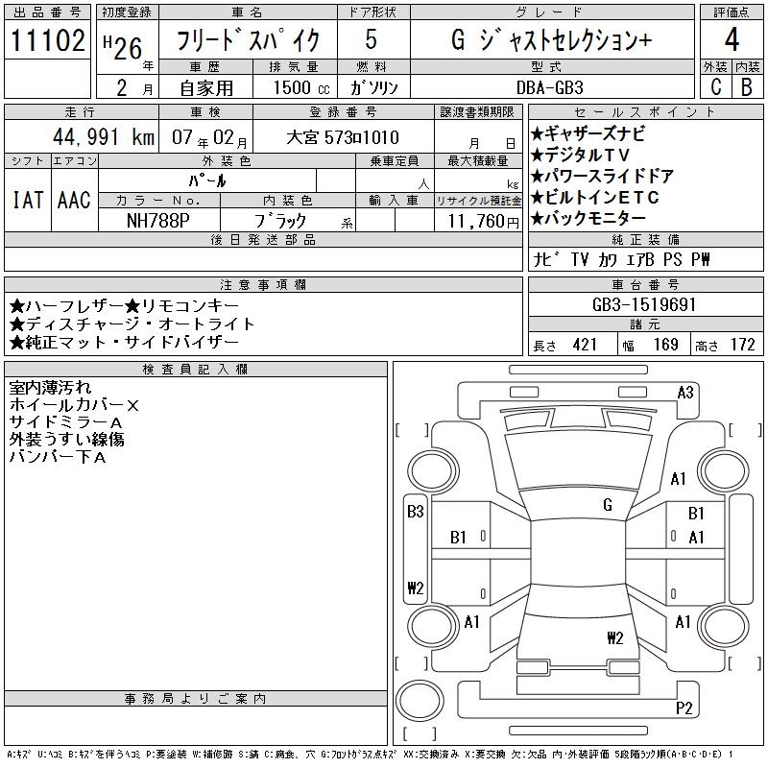Click inspector remark 室内薄汚れ
768x768 pixels.
coord(50,388)
